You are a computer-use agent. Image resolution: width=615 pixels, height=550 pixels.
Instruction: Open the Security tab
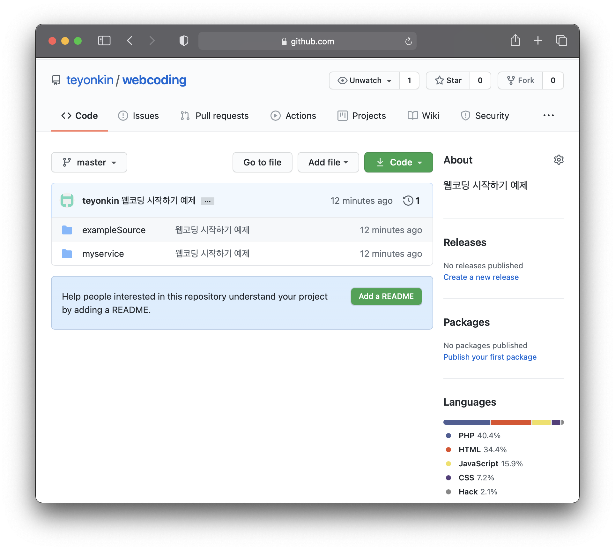click(x=485, y=116)
